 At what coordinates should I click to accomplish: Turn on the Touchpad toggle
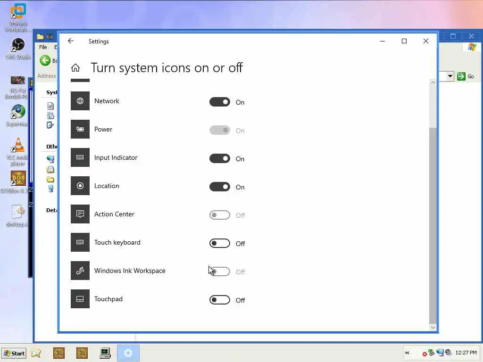pos(220,300)
